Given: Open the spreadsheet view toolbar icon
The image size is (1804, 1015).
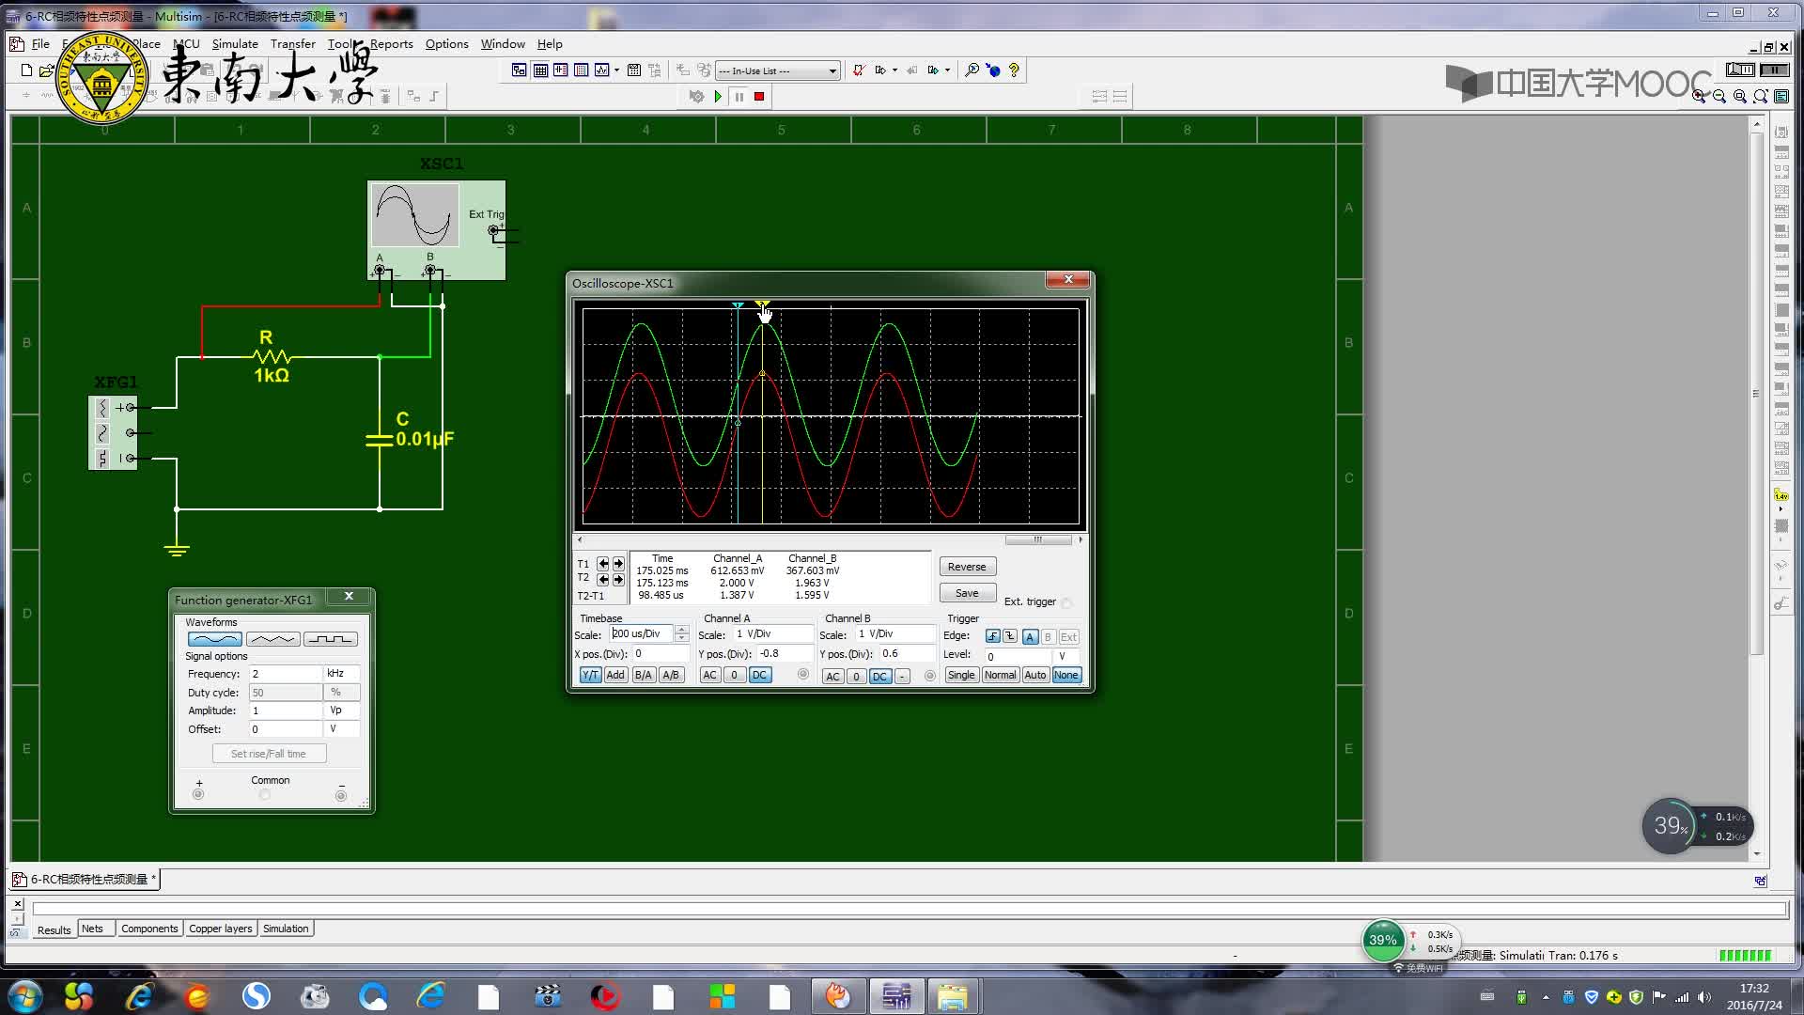Looking at the screenshot, I should [540, 70].
